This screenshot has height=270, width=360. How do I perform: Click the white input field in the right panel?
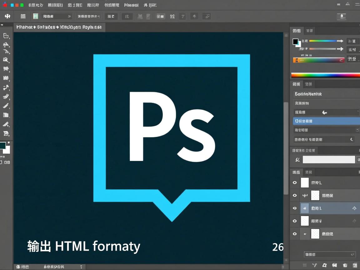pyautogui.click(x=329, y=159)
